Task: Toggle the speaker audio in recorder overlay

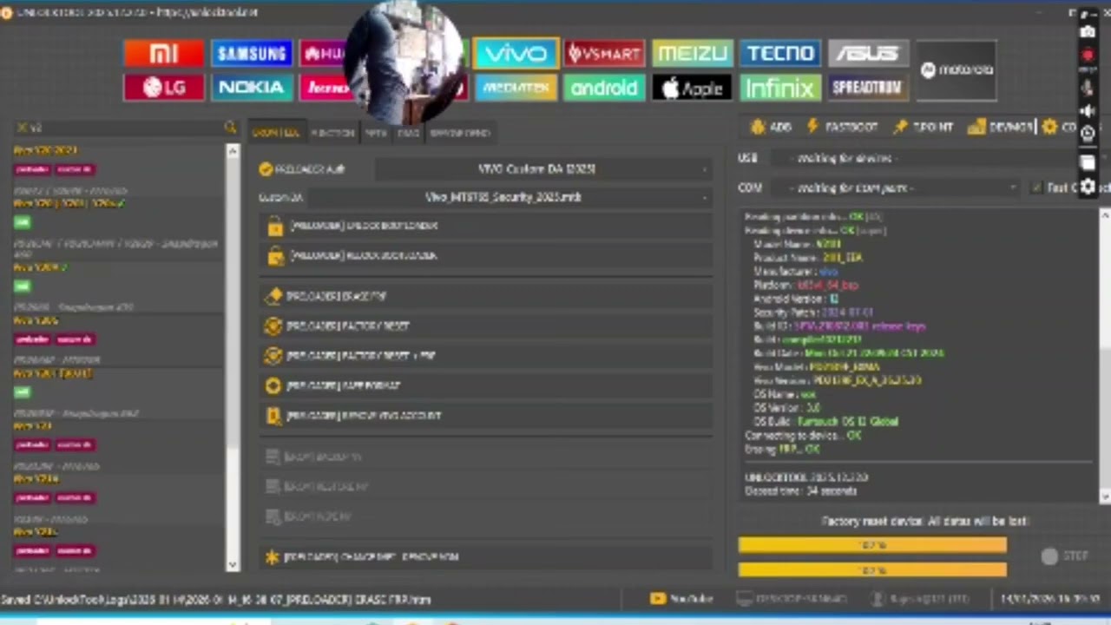Action: (1088, 110)
